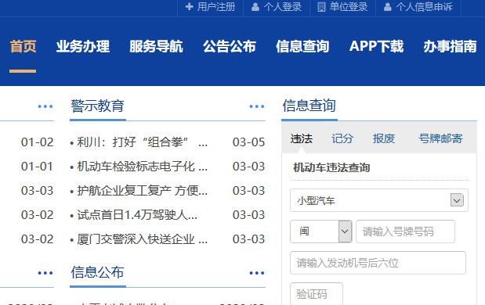485x305 pixels.
Task: Open the 服务导航 menu
Action: [x=156, y=47]
